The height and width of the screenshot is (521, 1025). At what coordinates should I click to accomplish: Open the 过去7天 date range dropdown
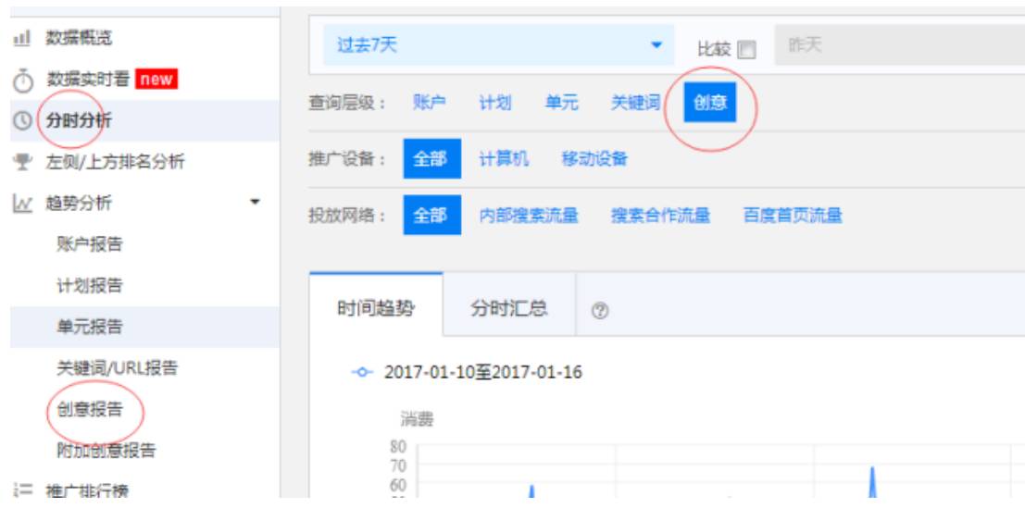coord(499,45)
